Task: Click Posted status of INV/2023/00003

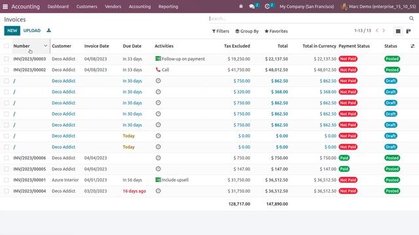Action: (x=392, y=59)
